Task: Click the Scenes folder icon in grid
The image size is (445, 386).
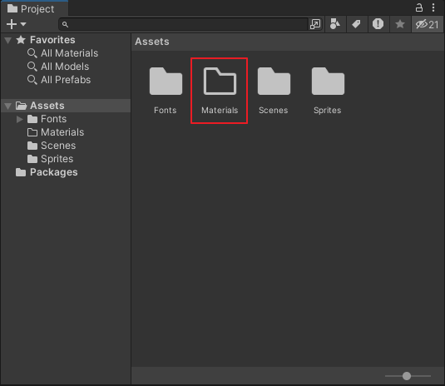Action: [x=274, y=82]
